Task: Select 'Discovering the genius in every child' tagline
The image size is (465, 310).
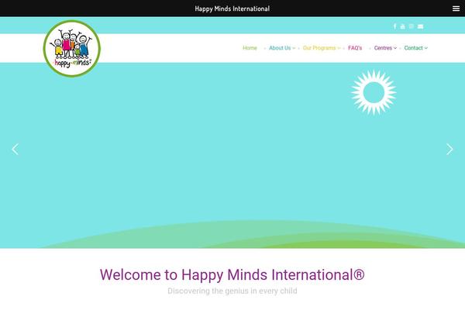Action: click(x=232, y=291)
